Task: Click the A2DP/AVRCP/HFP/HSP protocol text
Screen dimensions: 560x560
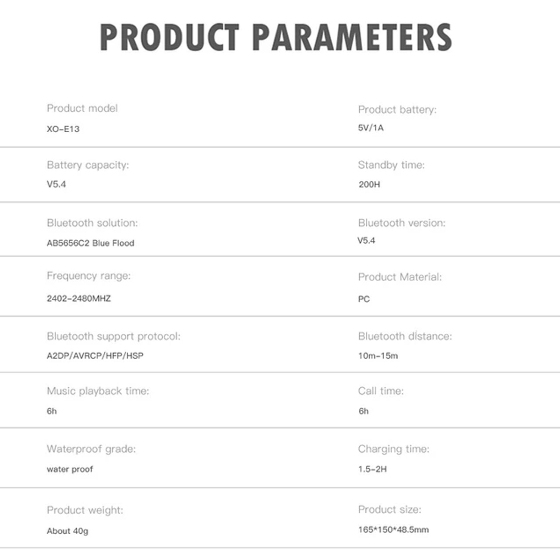Action: tap(95, 356)
